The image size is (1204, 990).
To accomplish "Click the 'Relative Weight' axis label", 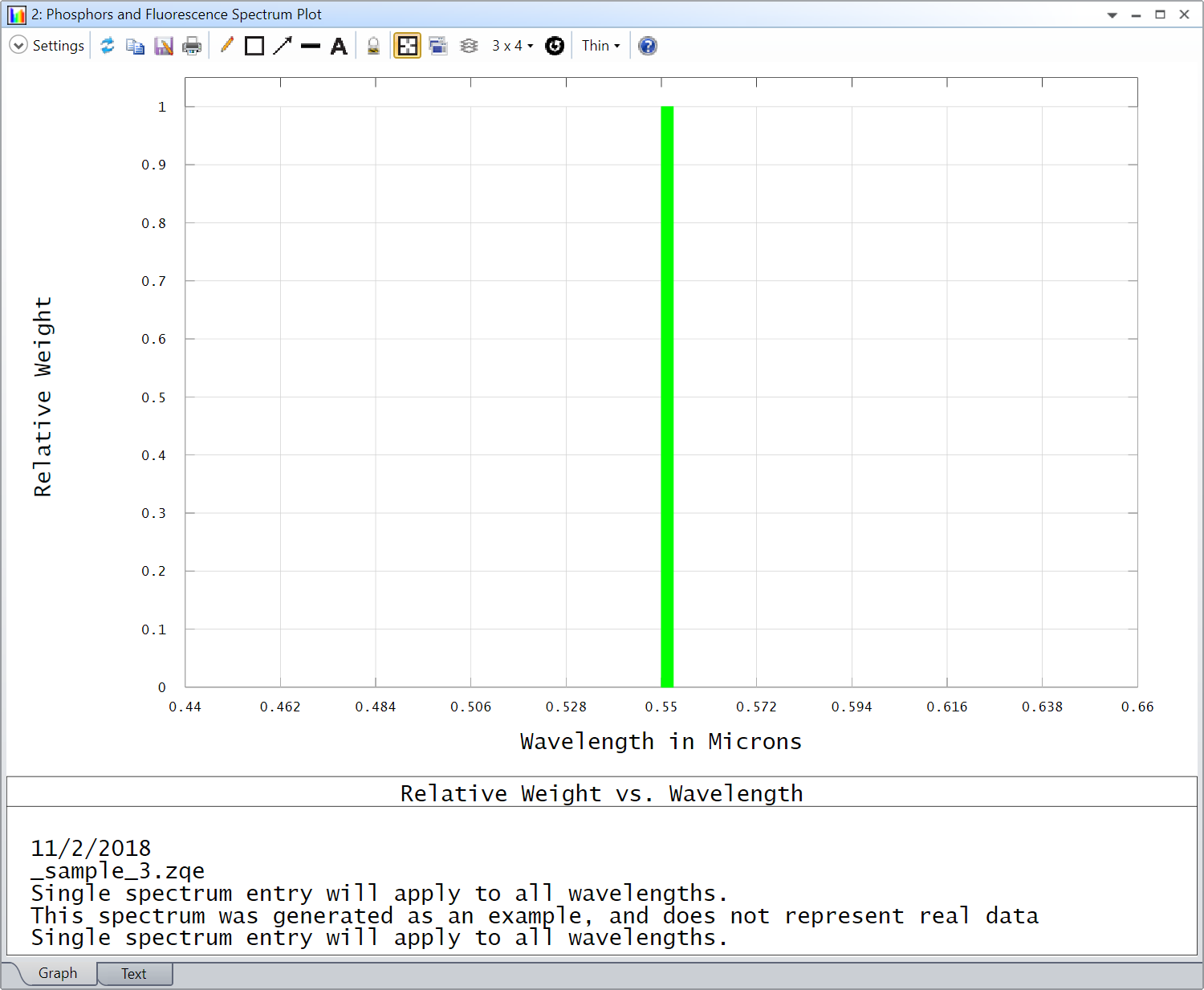I will tap(43, 397).
